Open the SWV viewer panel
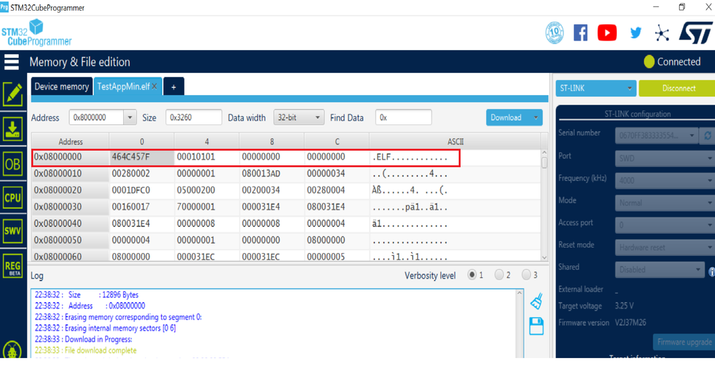The height and width of the screenshot is (366, 715). [x=13, y=232]
